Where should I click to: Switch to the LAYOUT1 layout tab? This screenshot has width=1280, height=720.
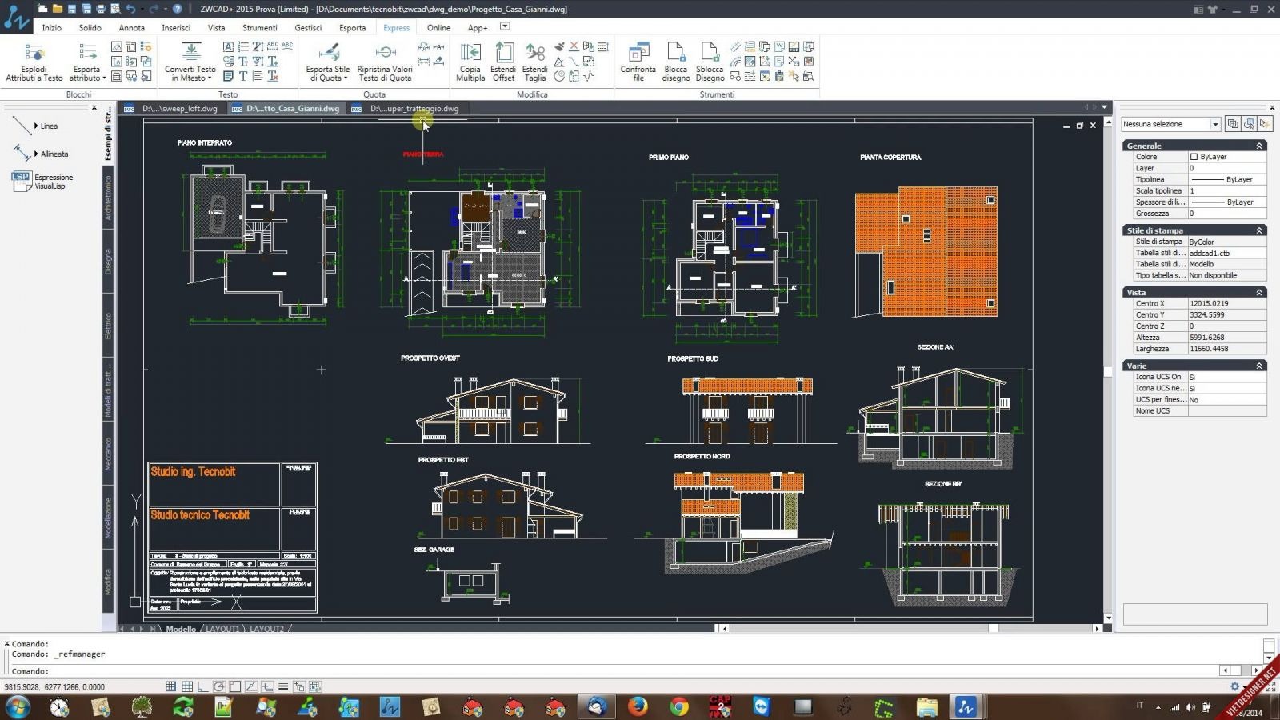click(222, 629)
